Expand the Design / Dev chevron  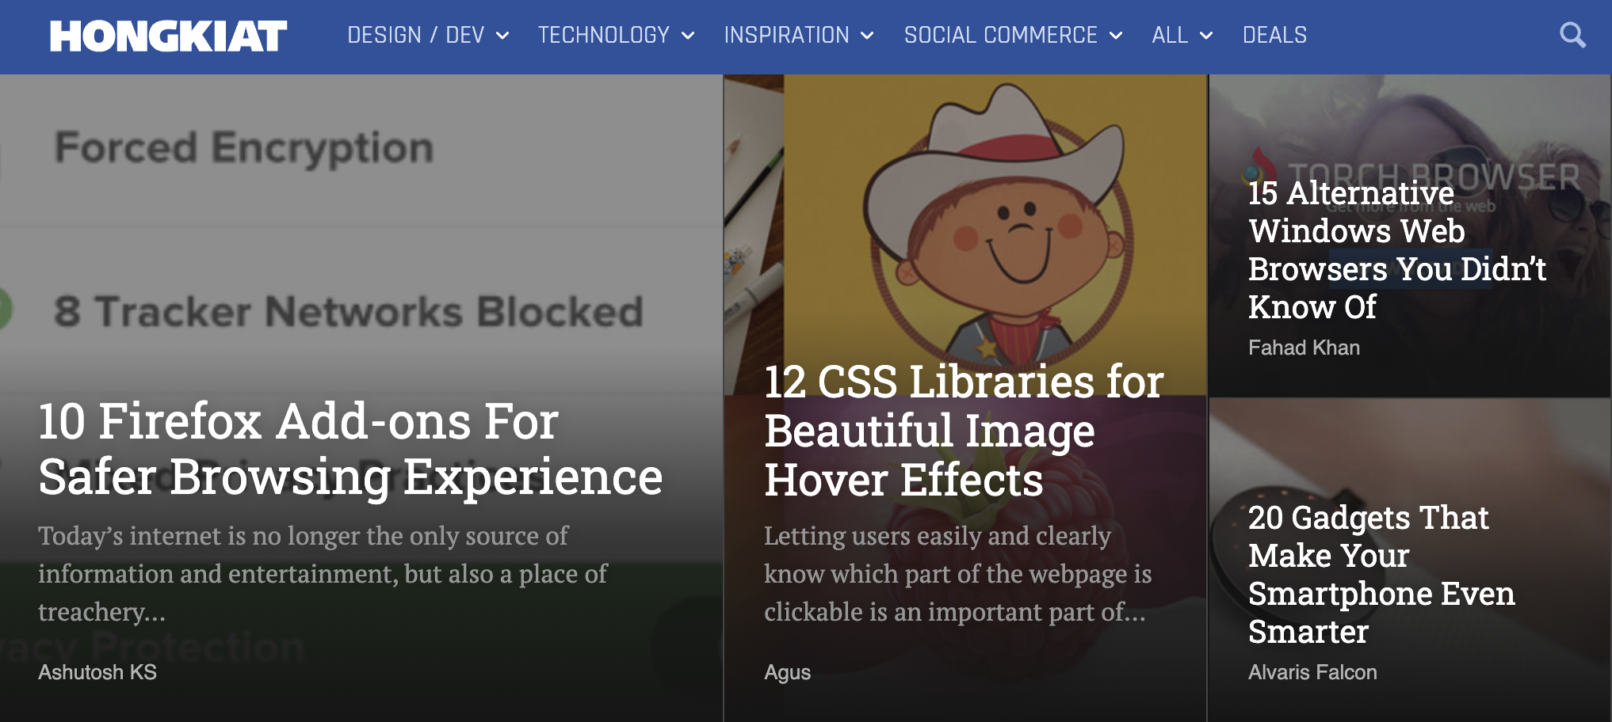tap(502, 36)
